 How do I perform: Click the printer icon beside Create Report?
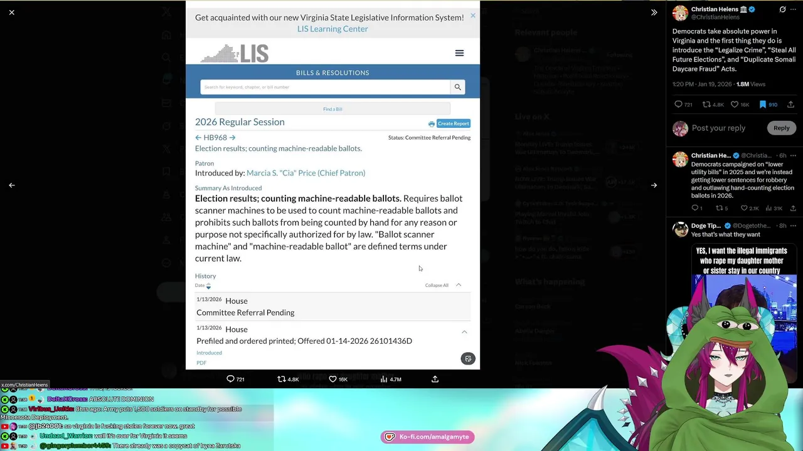(x=431, y=124)
